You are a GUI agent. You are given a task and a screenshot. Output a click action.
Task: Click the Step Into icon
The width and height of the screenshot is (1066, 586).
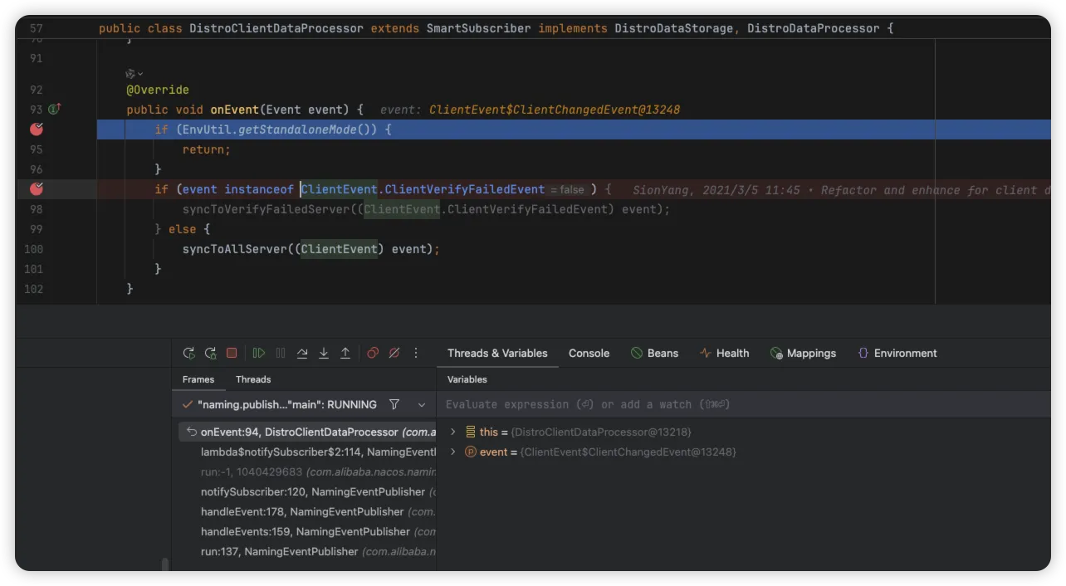(324, 353)
